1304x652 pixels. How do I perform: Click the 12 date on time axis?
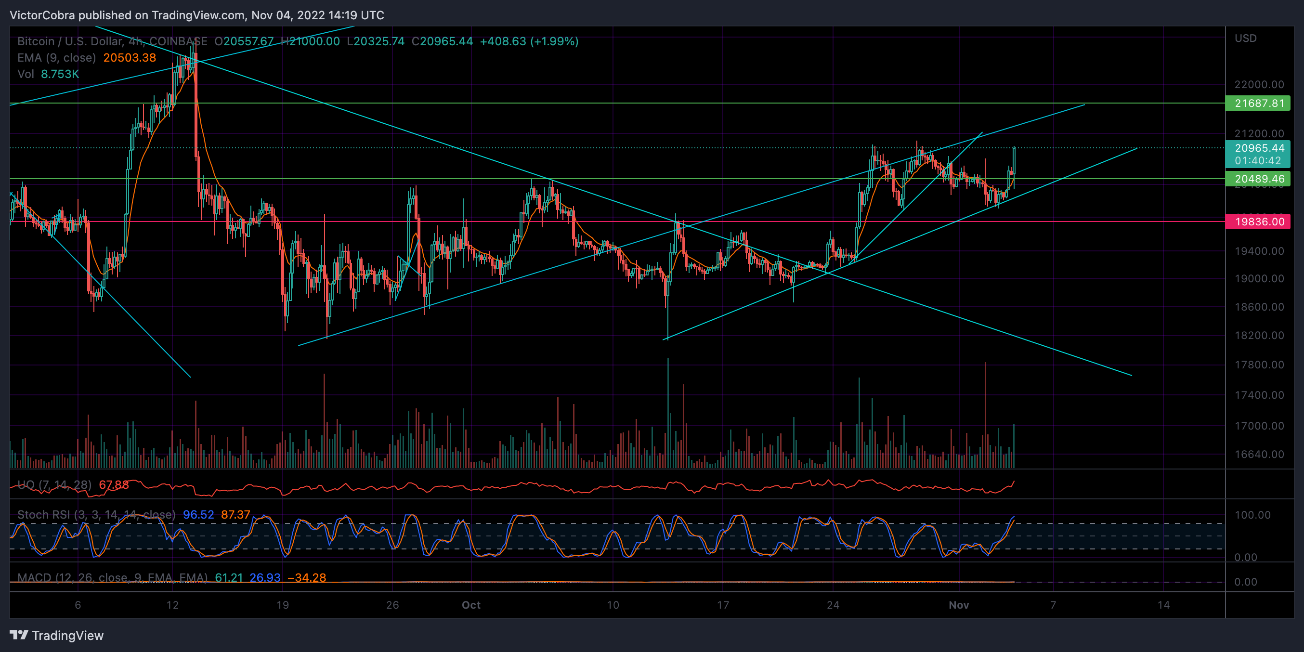(172, 605)
